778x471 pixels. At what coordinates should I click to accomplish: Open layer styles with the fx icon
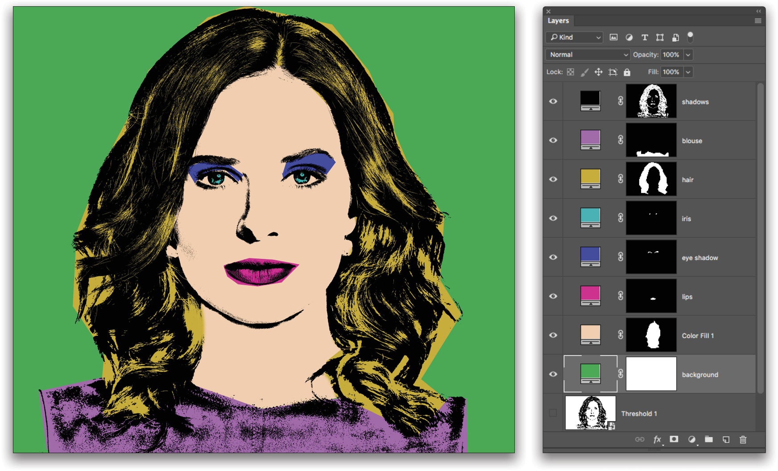click(658, 440)
